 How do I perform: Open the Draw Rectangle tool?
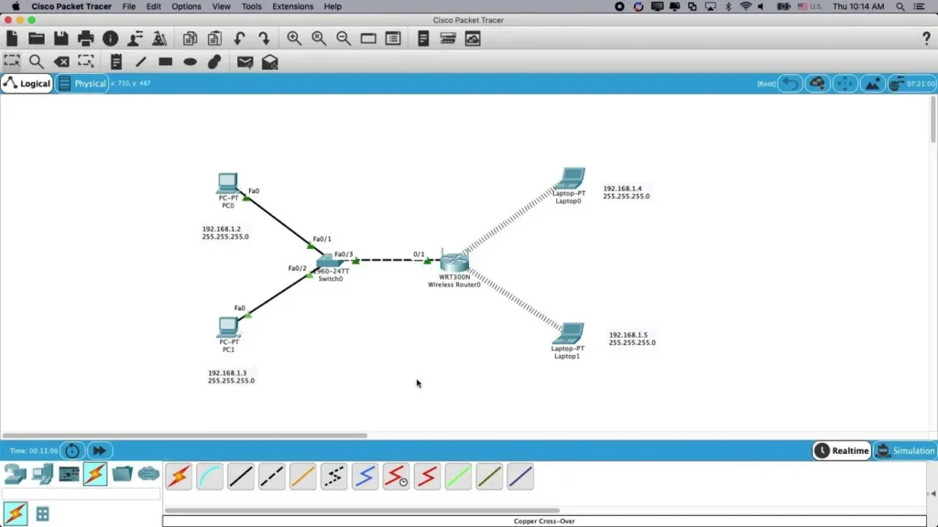tap(165, 61)
